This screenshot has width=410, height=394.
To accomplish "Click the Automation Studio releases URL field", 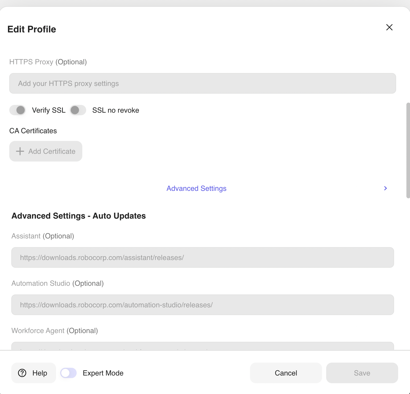I will [202, 305].
